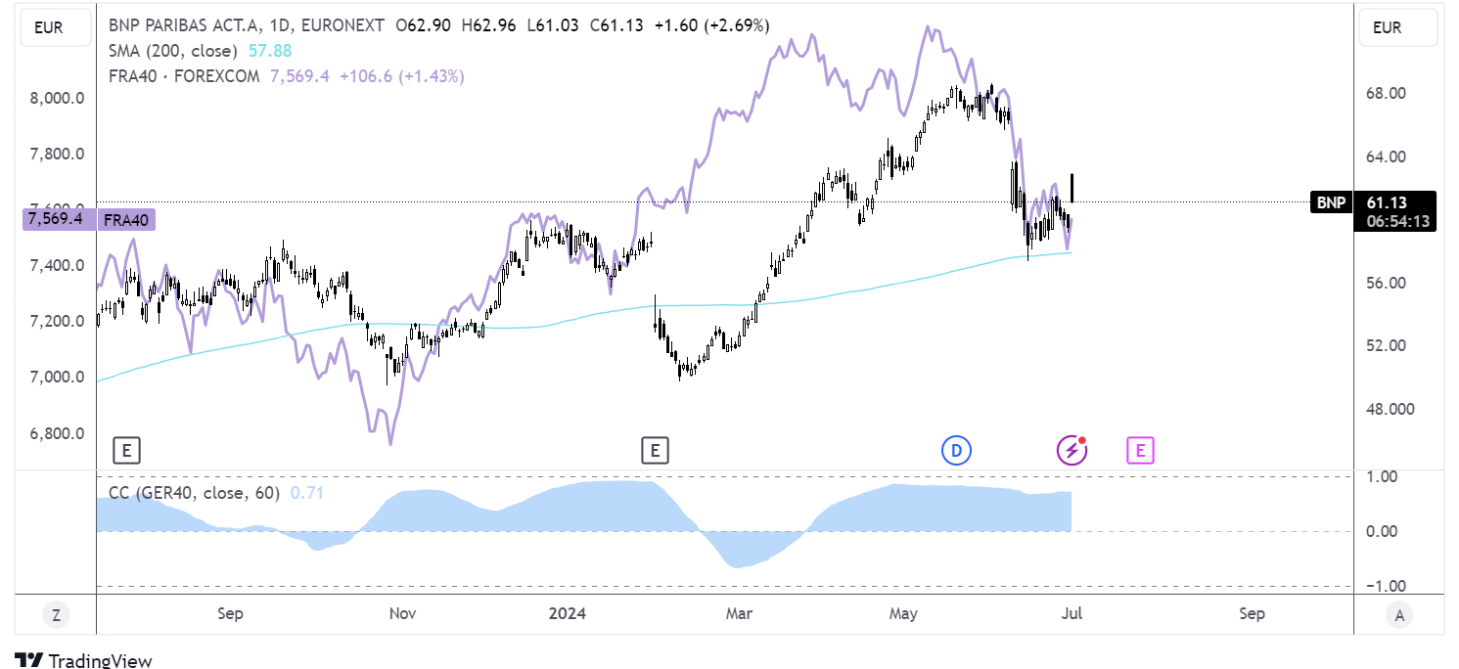Viewport: 1459px width, 669px height.
Task: Click the 7,000.0 level on left price scale
Action: click(57, 377)
